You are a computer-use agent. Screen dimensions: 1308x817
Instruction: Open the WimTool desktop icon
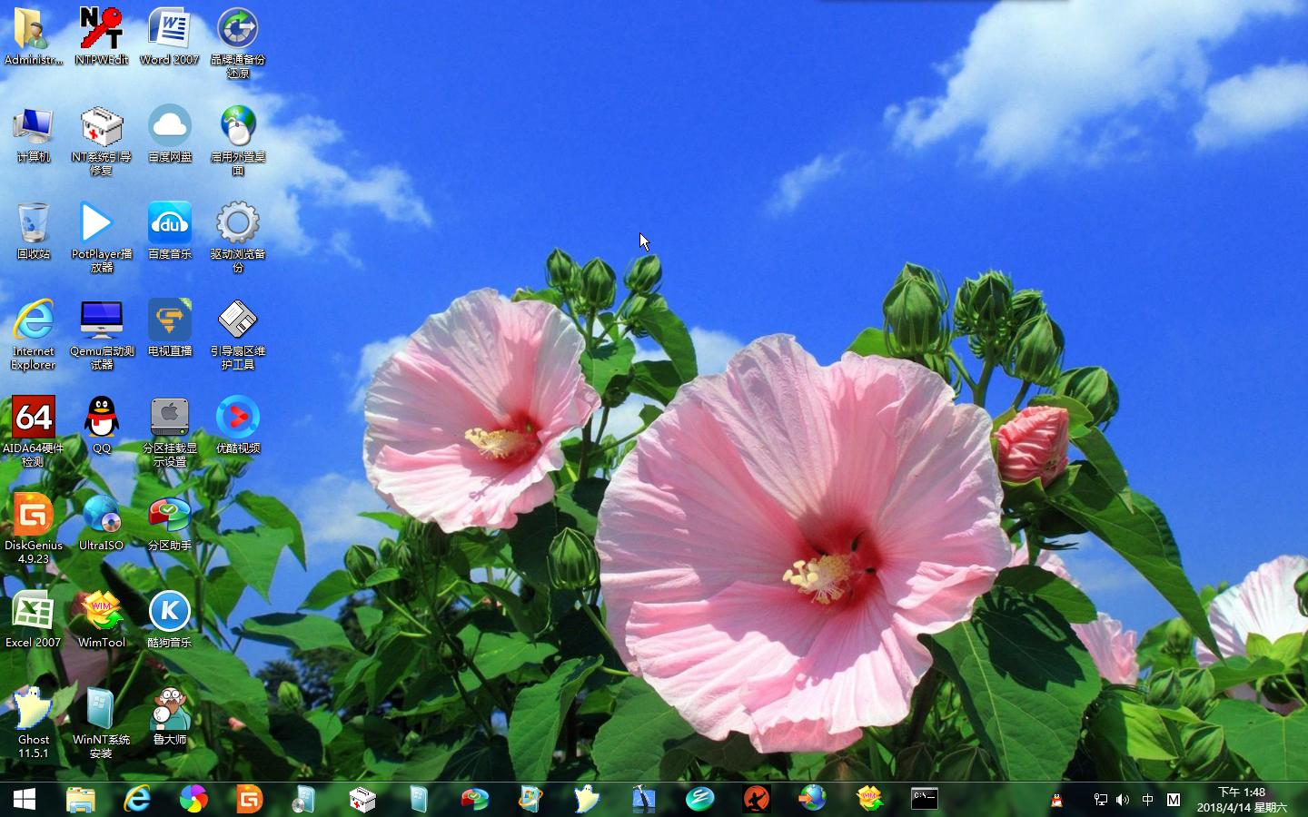(102, 619)
